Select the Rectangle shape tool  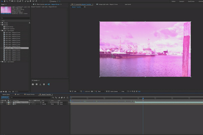click(x=18, y=1)
